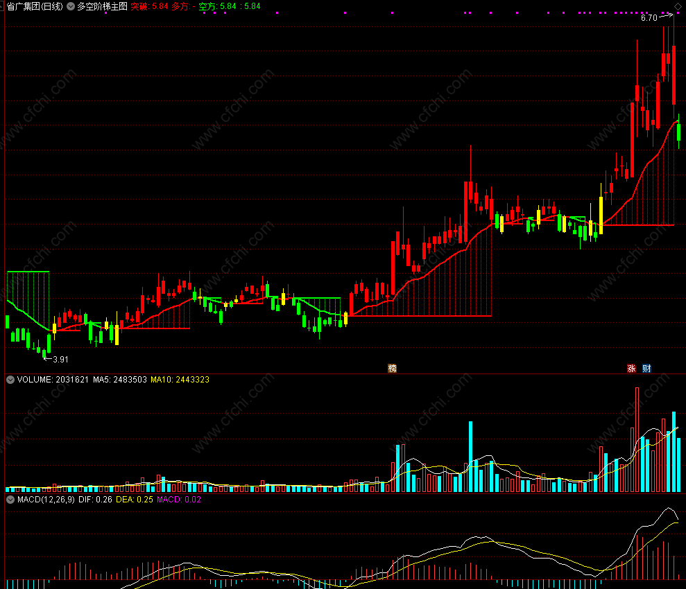
Task: Click the diamond icon in top-right corner
Action: pos(678,6)
